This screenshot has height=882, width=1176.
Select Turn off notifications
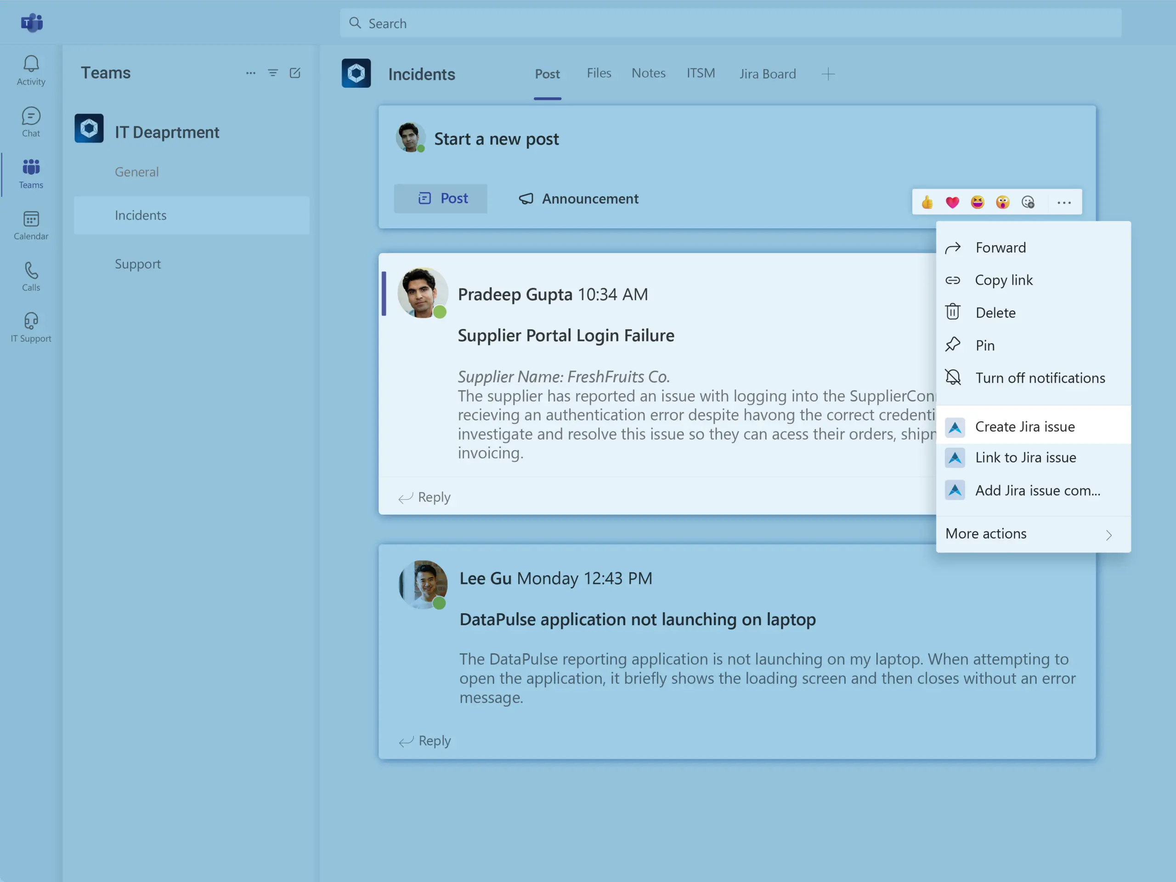[x=1033, y=378]
